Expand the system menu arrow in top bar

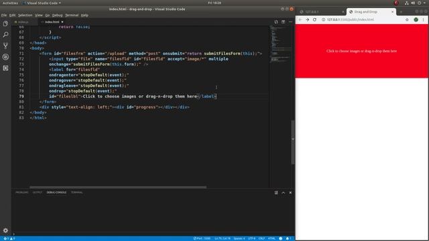click(x=424, y=3)
